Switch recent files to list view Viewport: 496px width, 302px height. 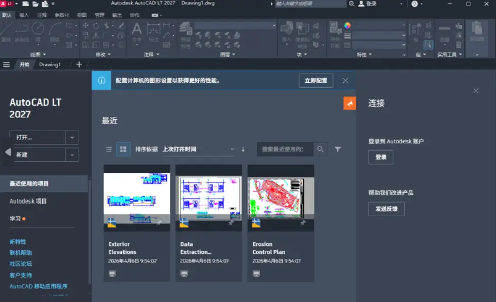click(109, 149)
